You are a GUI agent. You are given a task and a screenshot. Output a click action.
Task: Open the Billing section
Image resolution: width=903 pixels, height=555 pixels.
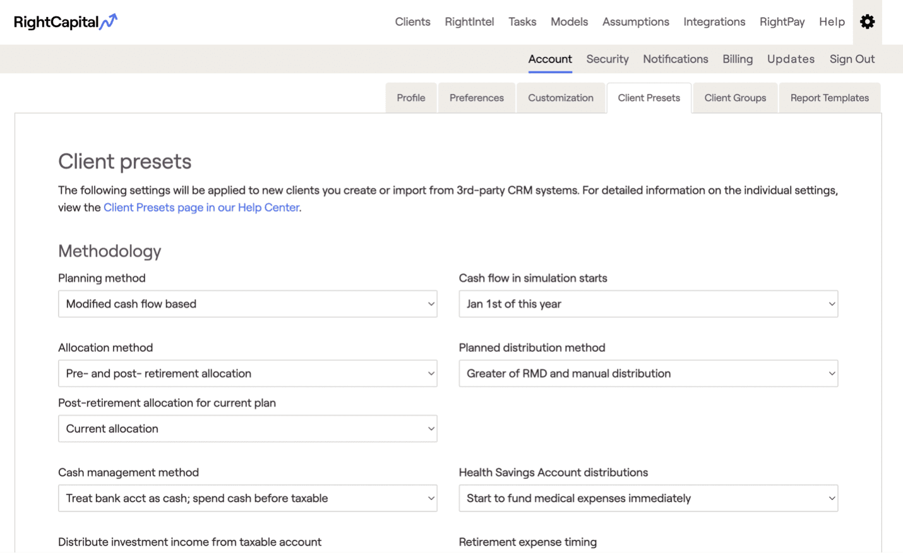738,59
